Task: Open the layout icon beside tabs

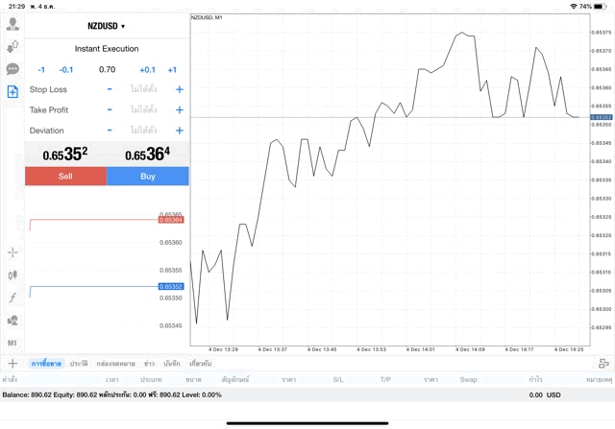Action: pos(603,364)
